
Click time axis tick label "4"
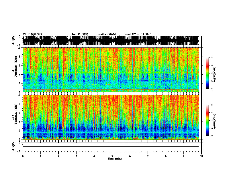click(x=94, y=156)
